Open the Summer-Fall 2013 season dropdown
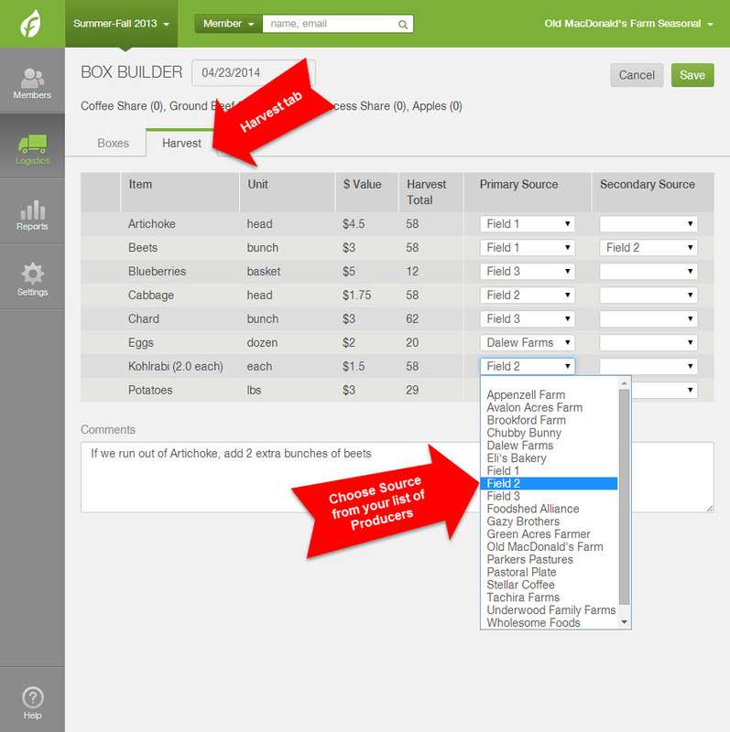 (121, 24)
